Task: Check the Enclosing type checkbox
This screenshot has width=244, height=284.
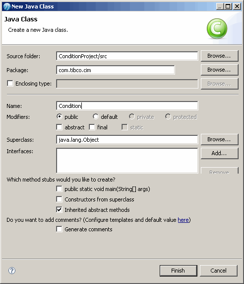Action: tap(10, 84)
